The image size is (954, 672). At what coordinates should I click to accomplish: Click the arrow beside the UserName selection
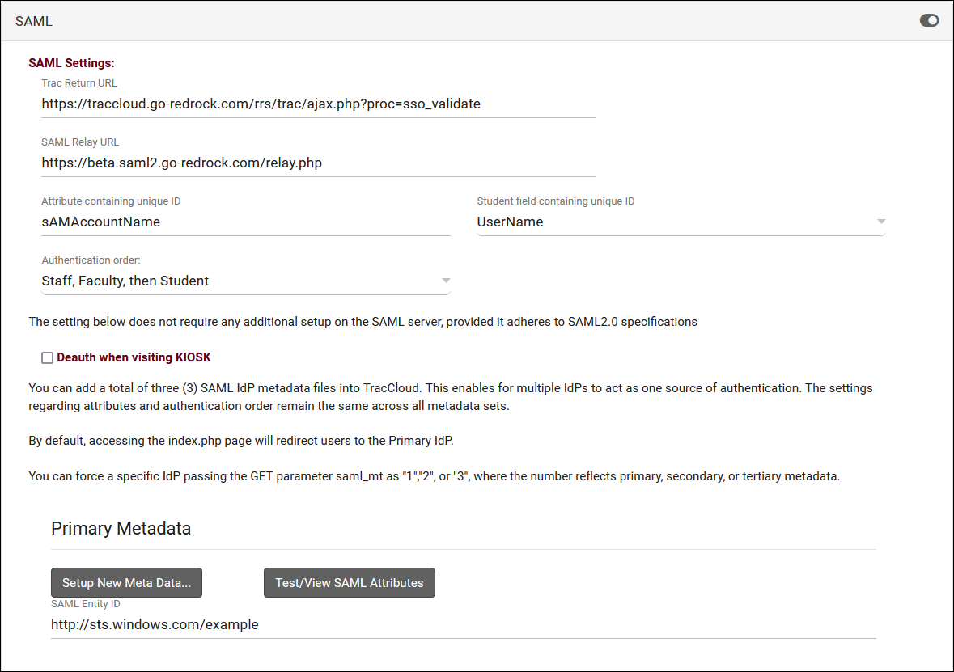881,222
